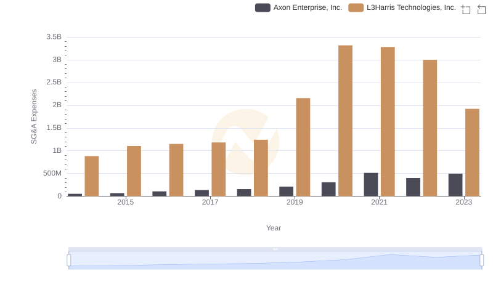Click the Axon bar for 2019
Image resolution: width=493 pixels, height=284 pixels.
click(x=286, y=192)
